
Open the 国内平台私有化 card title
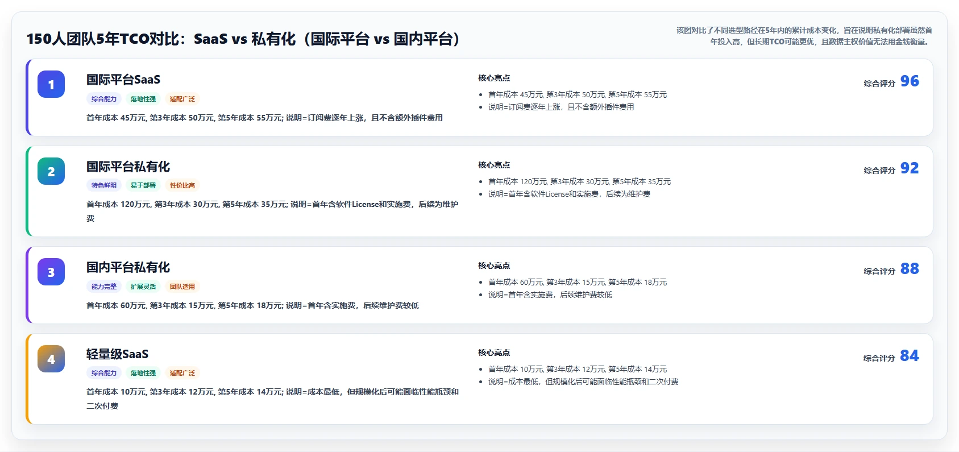pyautogui.click(x=128, y=267)
